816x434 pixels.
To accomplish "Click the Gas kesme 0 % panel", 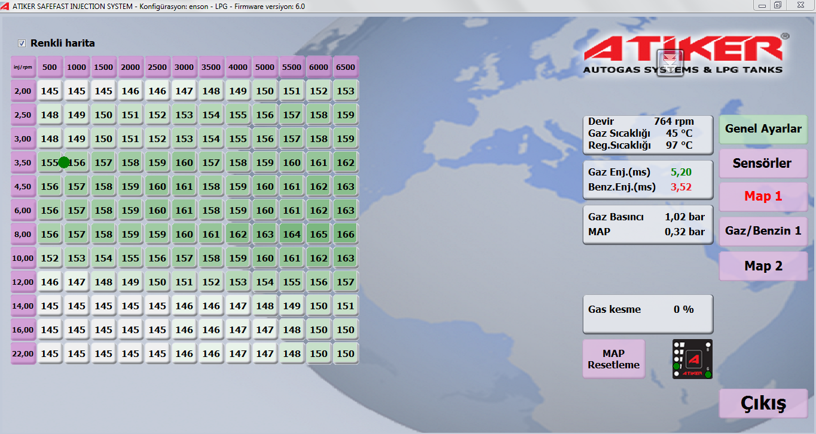I will point(648,313).
